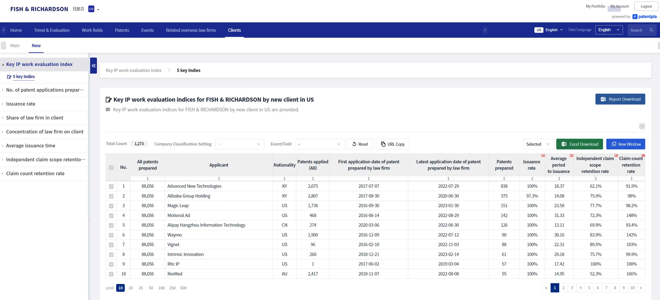Click the US badge next to firm name
Screen dimensions: 660x300
pos(91,9)
